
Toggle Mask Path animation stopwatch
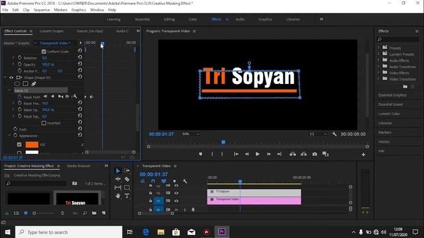[20, 97]
